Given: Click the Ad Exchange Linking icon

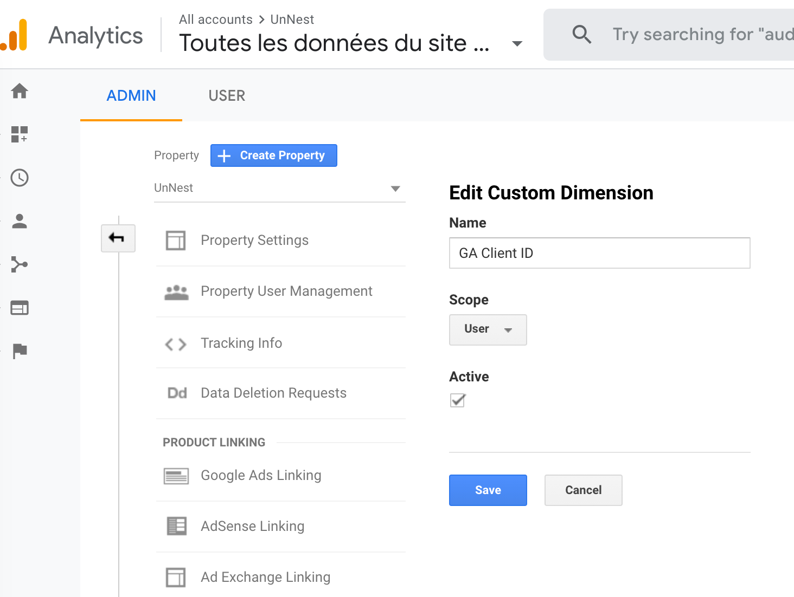Looking at the screenshot, I should tap(176, 577).
